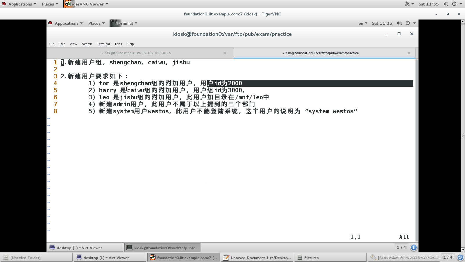Click the host Sat 11:35 clock
Viewport: 465px width, 262px height.
[428, 4]
